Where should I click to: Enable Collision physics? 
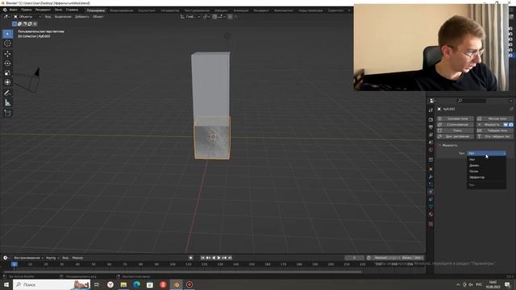click(455, 125)
